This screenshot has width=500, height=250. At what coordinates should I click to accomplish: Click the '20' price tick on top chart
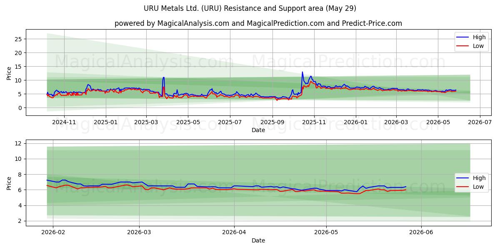tap(19, 53)
